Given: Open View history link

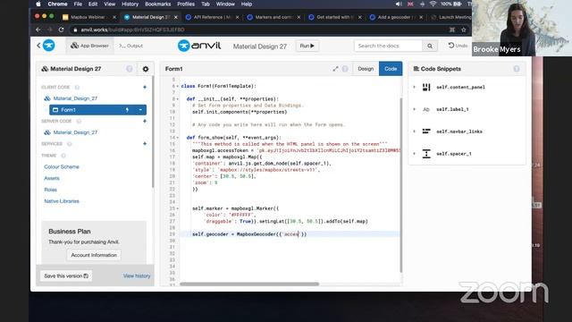Looking at the screenshot, I should click(137, 275).
